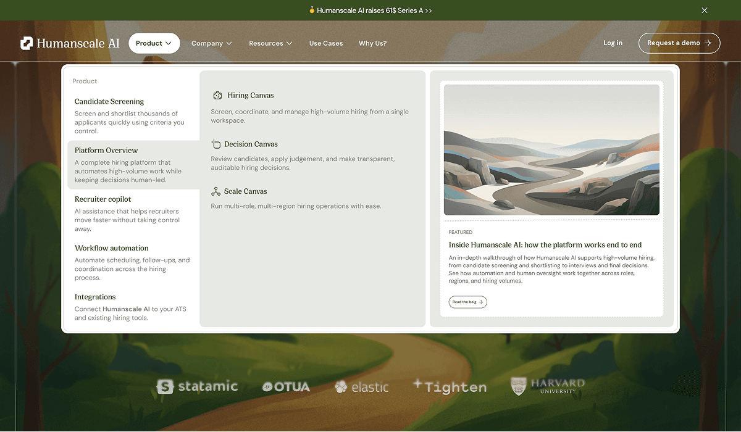Open the Scale Canvas link
The width and height of the screenshot is (741, 432).
tap(245, 191)
